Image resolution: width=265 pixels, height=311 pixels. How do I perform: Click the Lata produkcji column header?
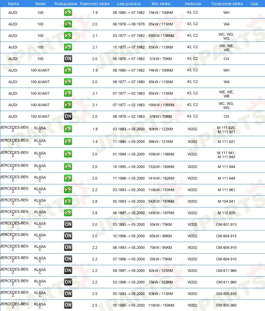pyautogui.click(x=129, y=4)
